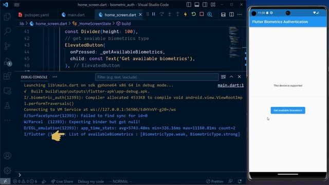Grab the debug toolbar drag handle
Viewport: 329px width, 185px height.
click(148, 14)
